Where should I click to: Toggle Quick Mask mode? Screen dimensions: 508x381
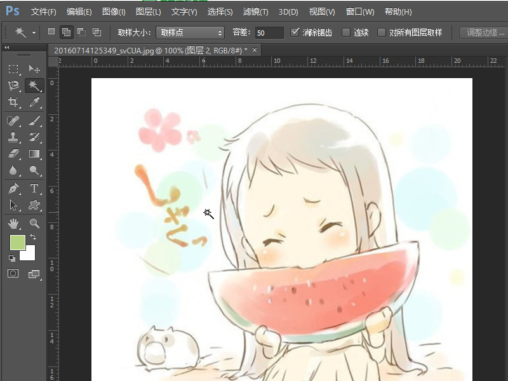[13, 274]
